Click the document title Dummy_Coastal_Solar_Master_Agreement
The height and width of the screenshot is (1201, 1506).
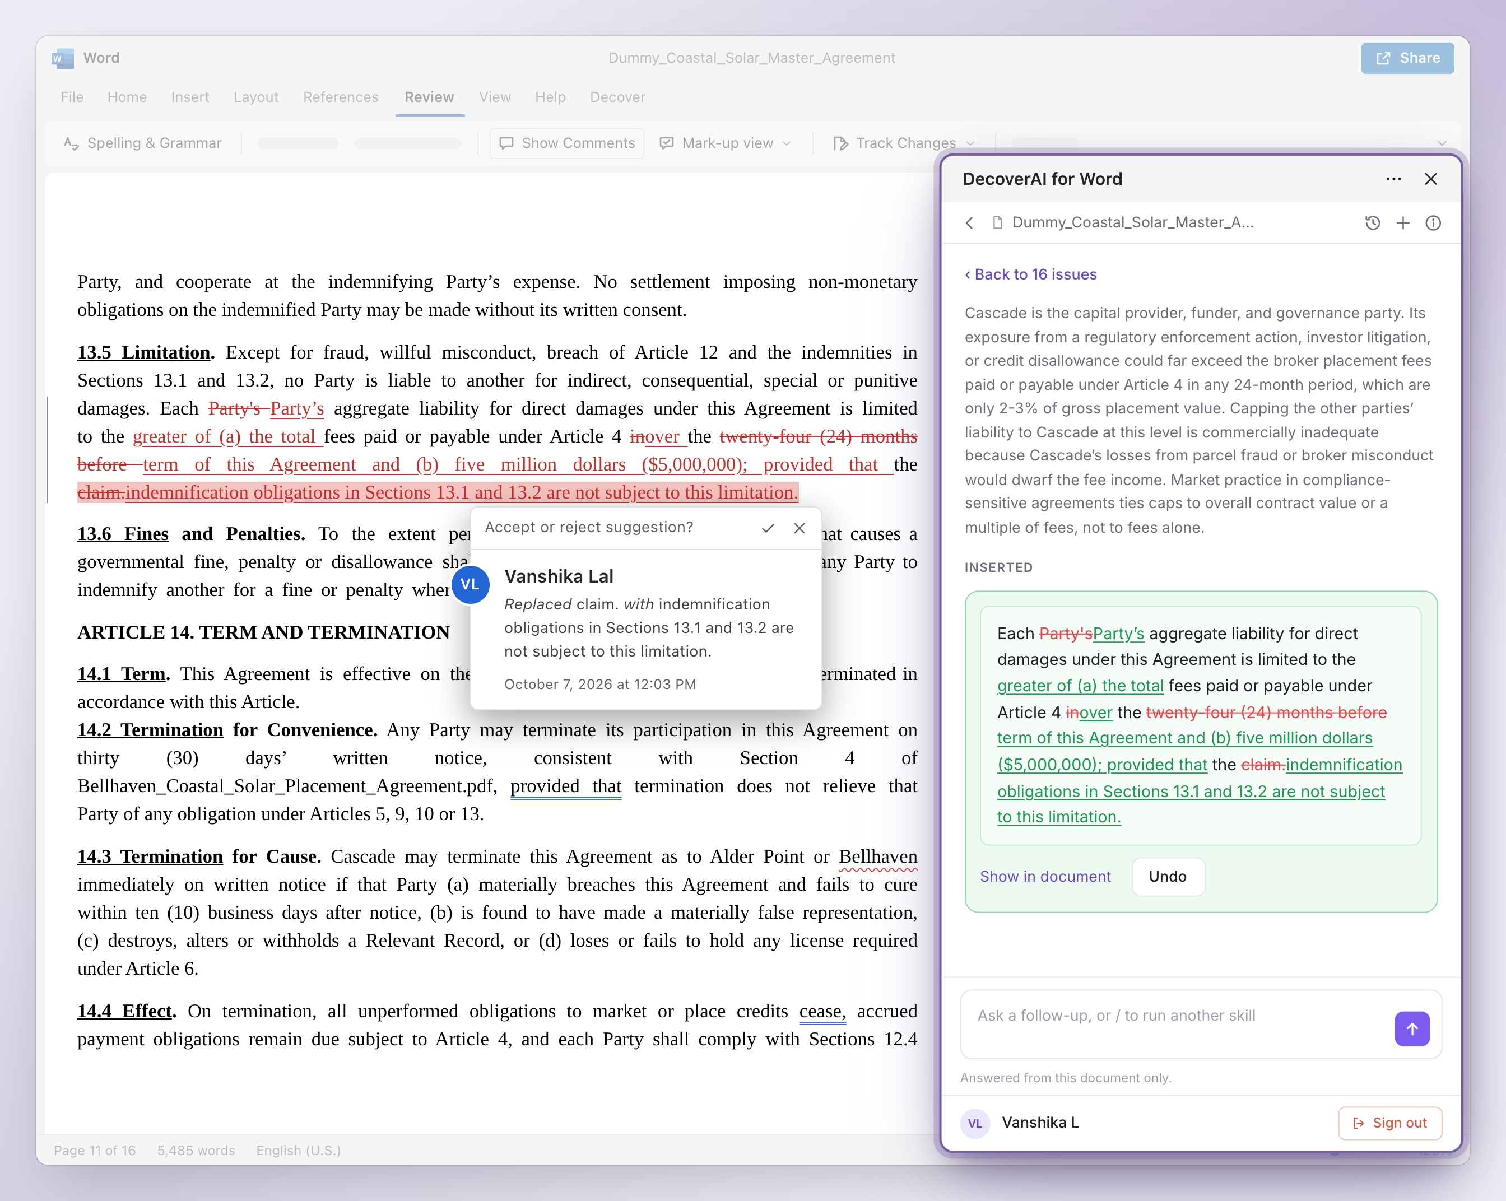point(752,58)
